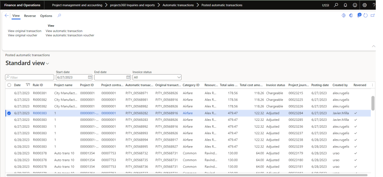Screen dimensions: 383x177
Task: Click the smiley feedback icon
Action: [x=355, y=5]
